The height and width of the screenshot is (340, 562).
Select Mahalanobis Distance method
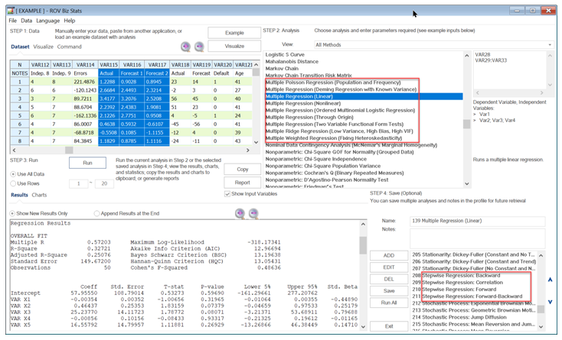click(292, 61)
